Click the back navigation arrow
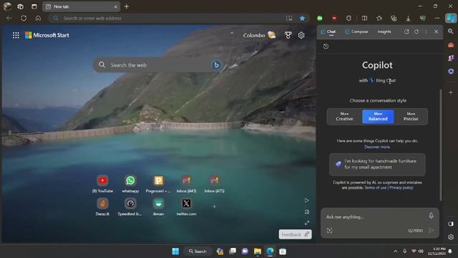Screen dimensions: 458x258 9,18
